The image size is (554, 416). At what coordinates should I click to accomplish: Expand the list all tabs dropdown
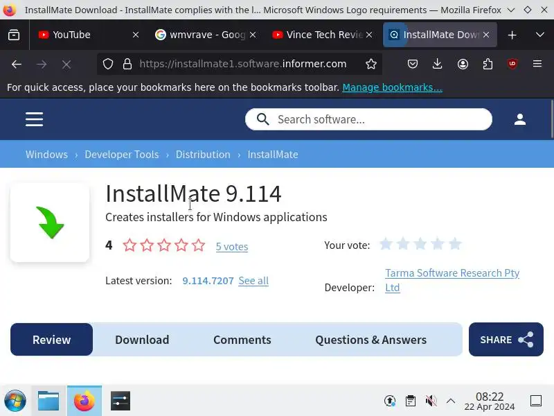pos(540,35)
